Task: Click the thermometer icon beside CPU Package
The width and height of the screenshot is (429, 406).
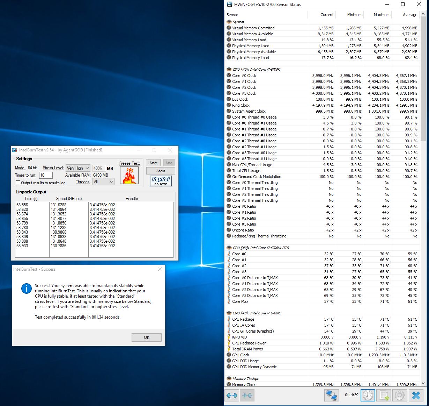Action: tap(229, 319)
